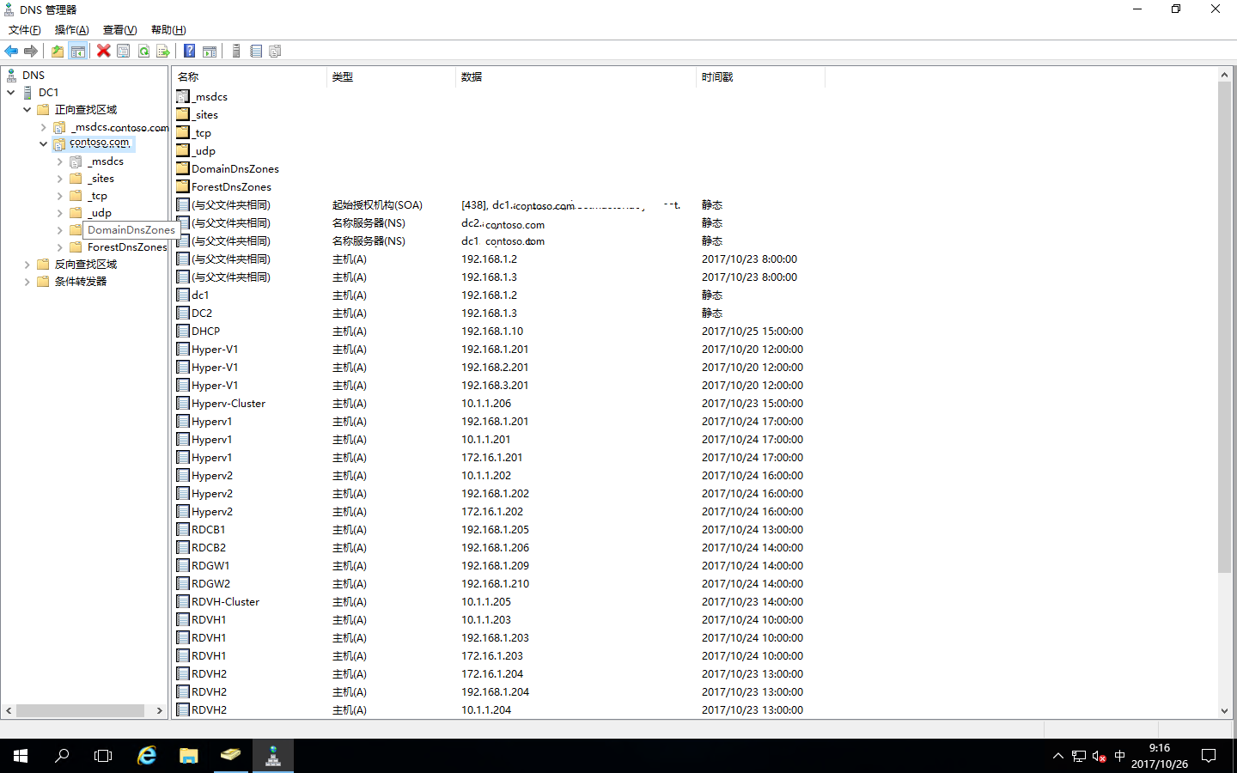Screen dimensions: 1237x773
Task: Launch Internet Explorer from the taskbar
Action: point(147,756)
